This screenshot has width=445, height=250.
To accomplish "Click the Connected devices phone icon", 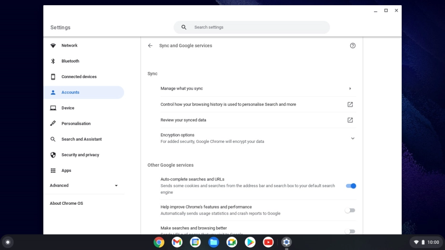I will click(x=53, y=77).
